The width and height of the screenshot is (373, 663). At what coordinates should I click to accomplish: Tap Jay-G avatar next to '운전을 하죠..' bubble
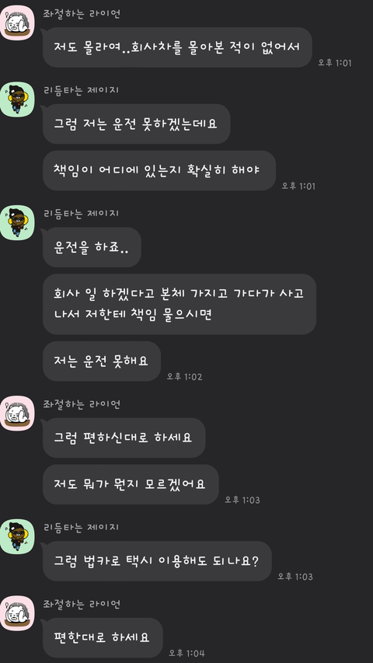pos(17,223)
